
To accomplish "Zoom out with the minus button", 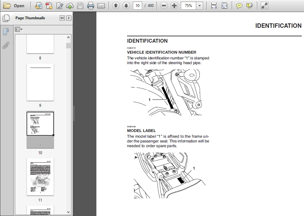I will pyautogui.click(x=164, y=6).
